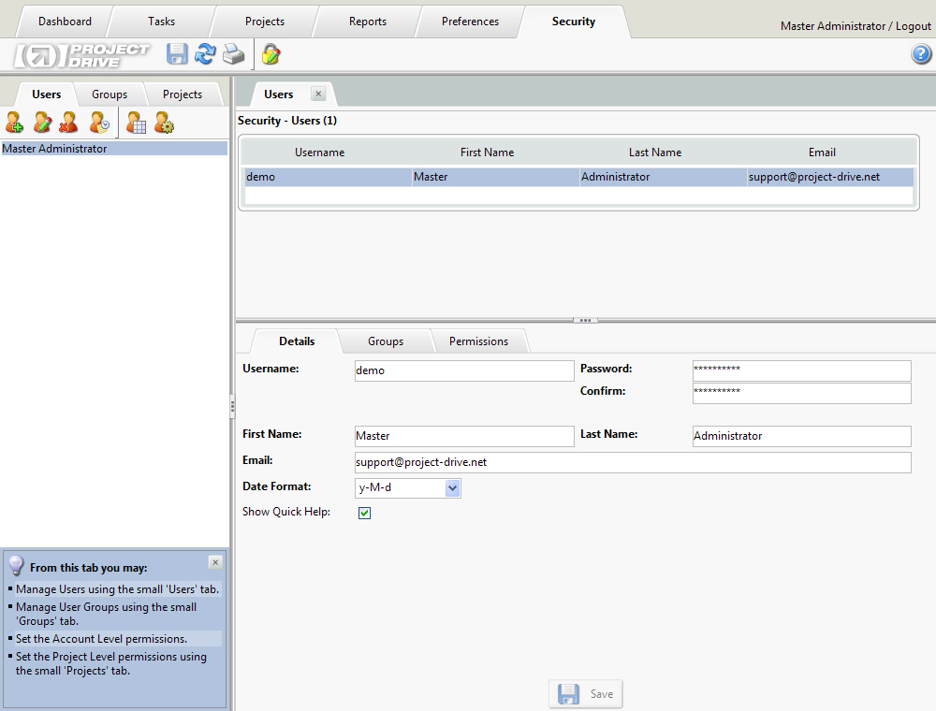Open the user settings gear icon
936x711 pixels.
tap(164, 123)
